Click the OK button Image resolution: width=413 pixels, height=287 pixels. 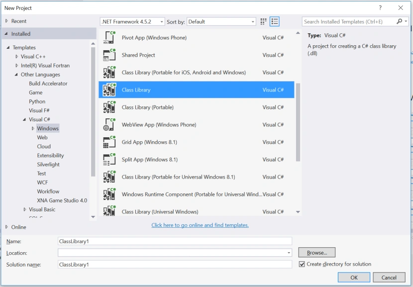click(x=354, y=277)
